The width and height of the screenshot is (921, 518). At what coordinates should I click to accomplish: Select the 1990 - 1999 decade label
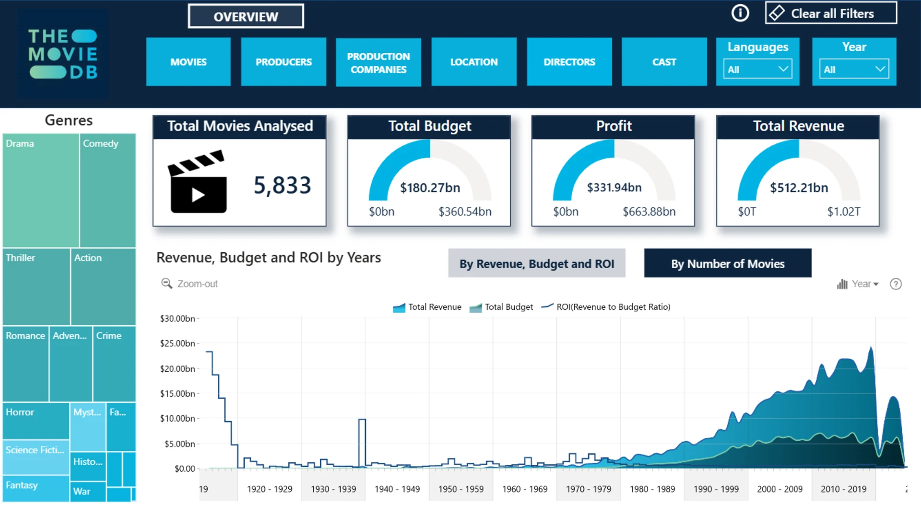point(716,489)
